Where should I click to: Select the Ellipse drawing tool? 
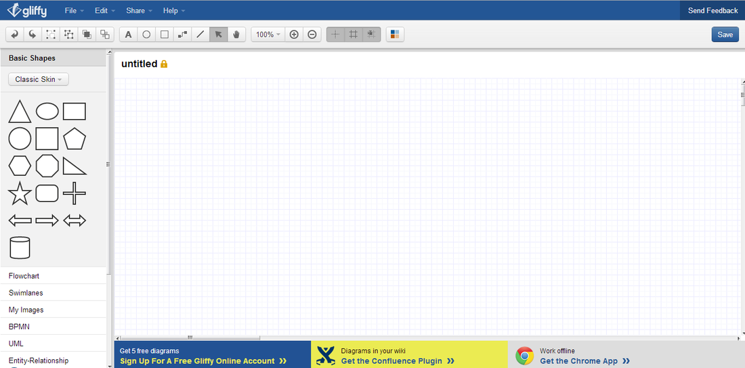pos(146,34)
